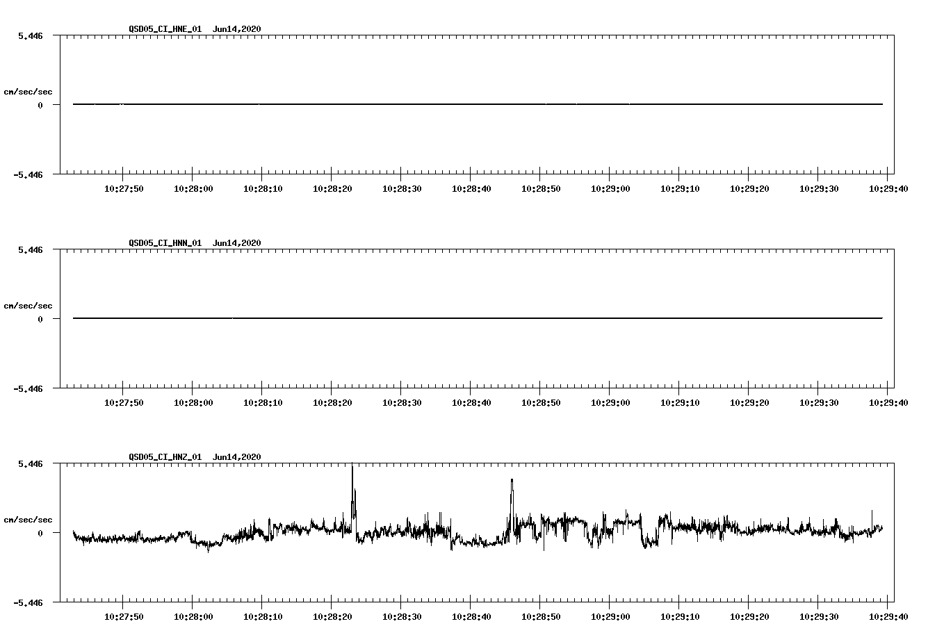Click 10:28:40 time label under HNE plot

471,188
